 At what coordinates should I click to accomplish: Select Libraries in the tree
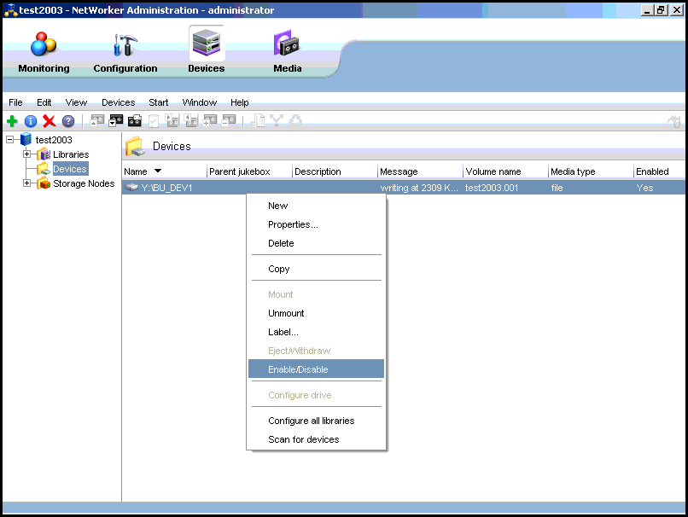[x=71, y=154]
